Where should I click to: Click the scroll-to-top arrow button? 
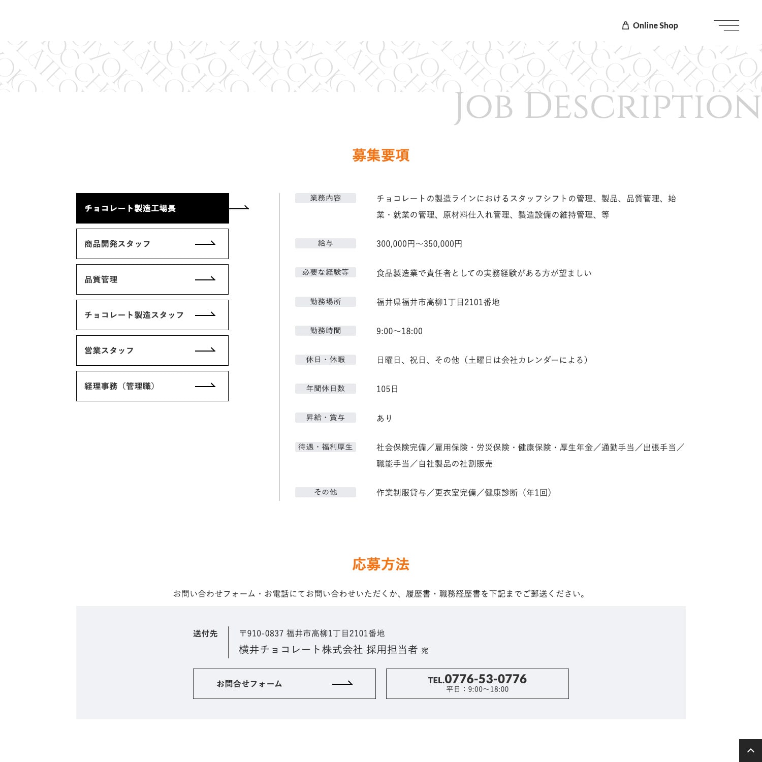click(x=750, y=750)
